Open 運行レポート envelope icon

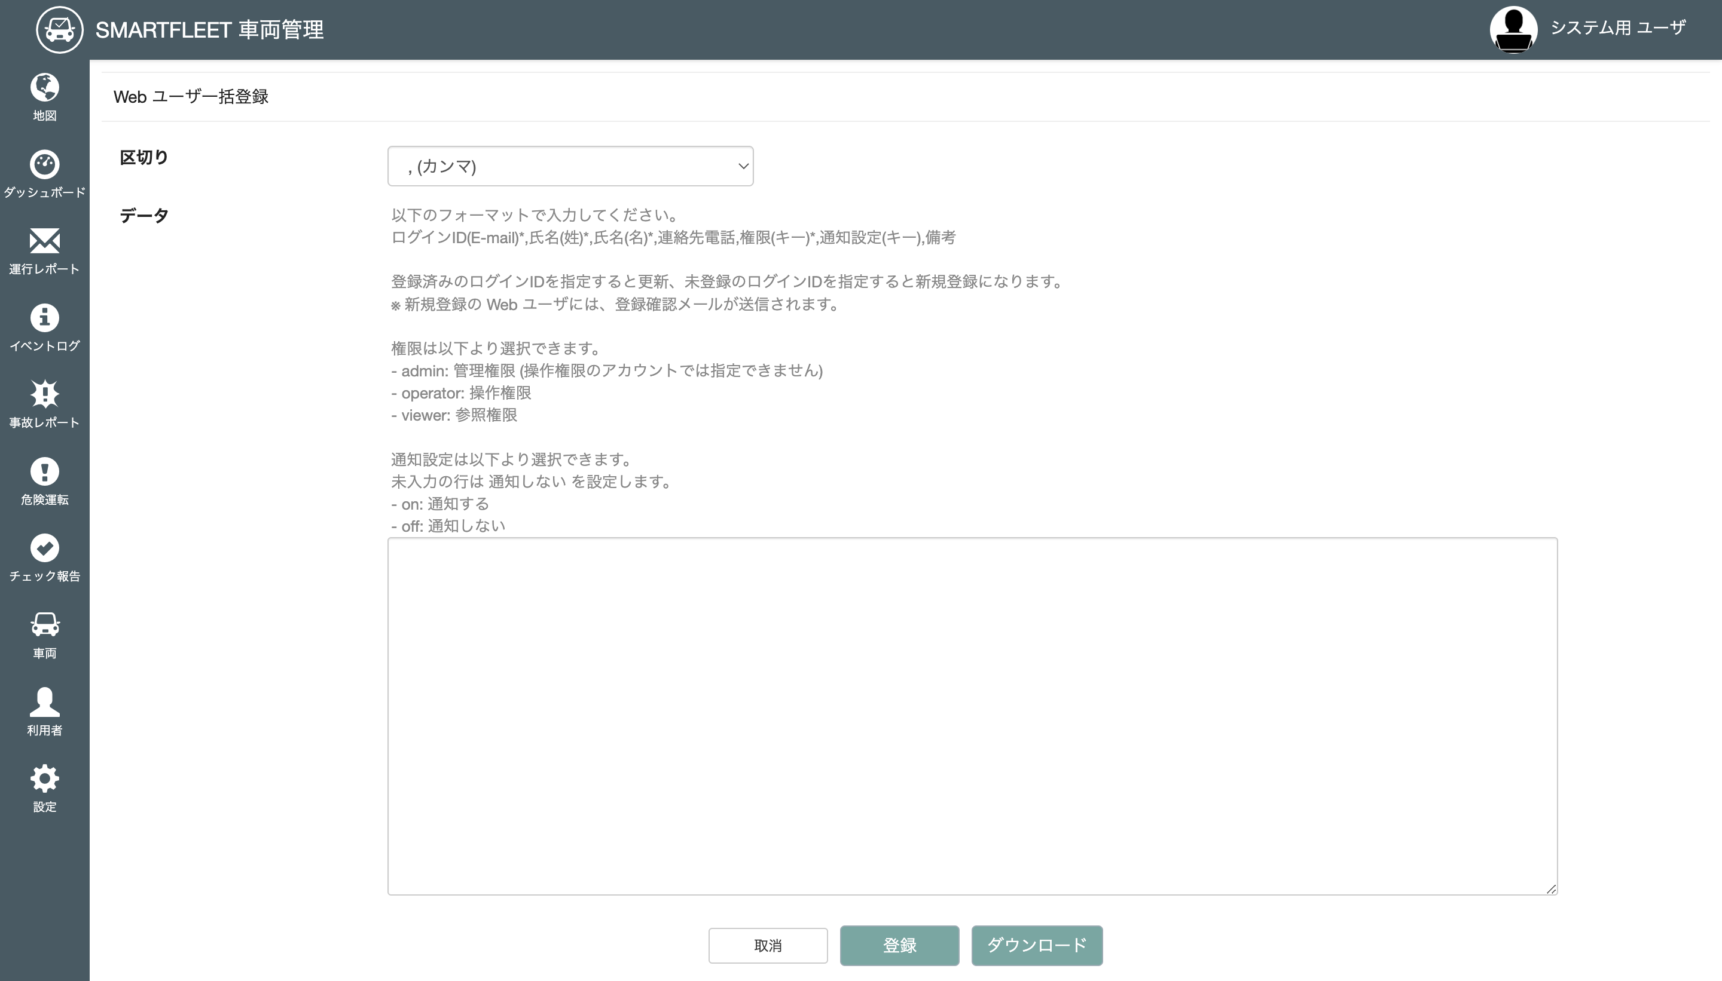pos(44,241)
